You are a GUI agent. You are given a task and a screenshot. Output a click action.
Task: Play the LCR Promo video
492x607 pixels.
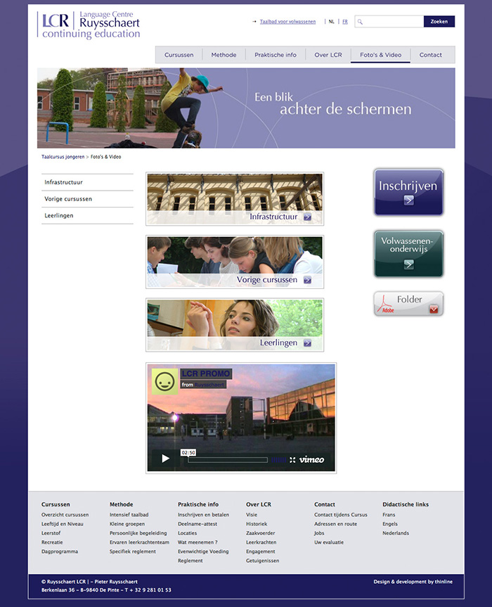[166, 459]
